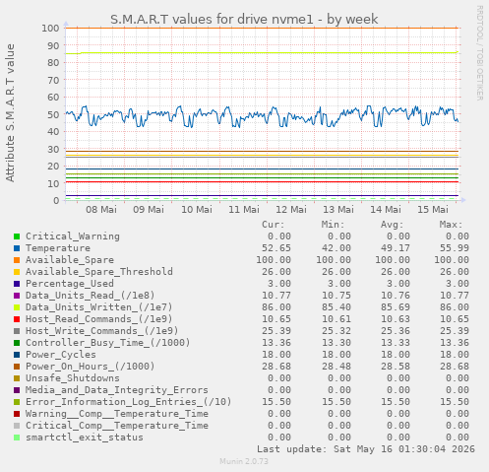
Task: Click Host_Write_Commands average 25.36
Action: (x=396, y=331)
